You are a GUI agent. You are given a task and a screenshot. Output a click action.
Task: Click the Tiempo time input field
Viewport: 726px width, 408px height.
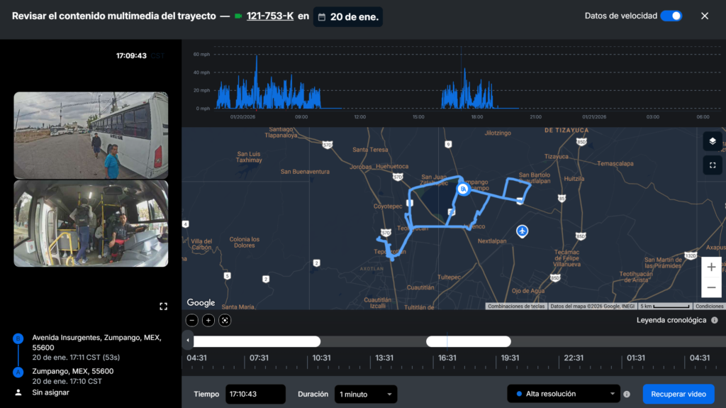pos(255,394)
